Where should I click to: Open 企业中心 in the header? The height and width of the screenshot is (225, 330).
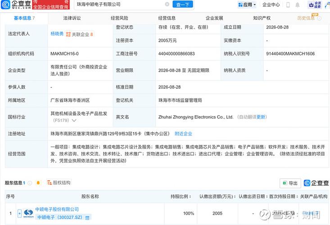(271, 4)
